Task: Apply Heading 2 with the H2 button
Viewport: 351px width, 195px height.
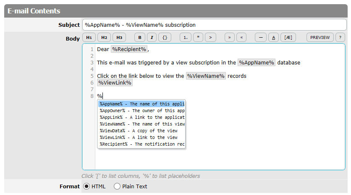Action: (104, 38)
